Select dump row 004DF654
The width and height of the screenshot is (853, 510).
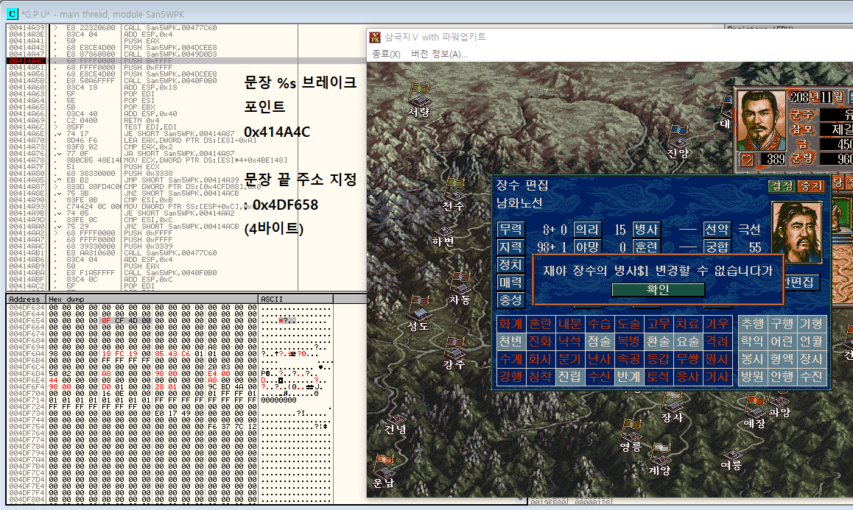[x=169, y=321]
